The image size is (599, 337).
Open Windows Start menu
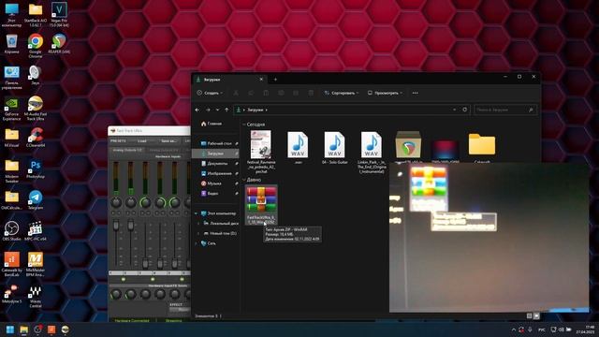pyautogui.click(x=10, y=330)
